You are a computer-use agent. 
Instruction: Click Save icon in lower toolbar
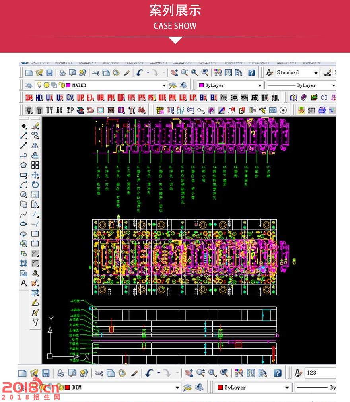pos(46,373)
